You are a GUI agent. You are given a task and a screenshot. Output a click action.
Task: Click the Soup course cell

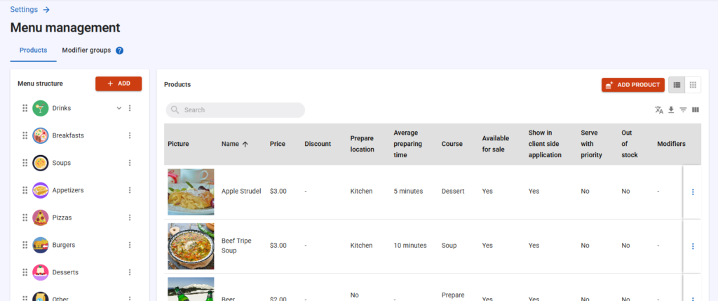point(449,246)
